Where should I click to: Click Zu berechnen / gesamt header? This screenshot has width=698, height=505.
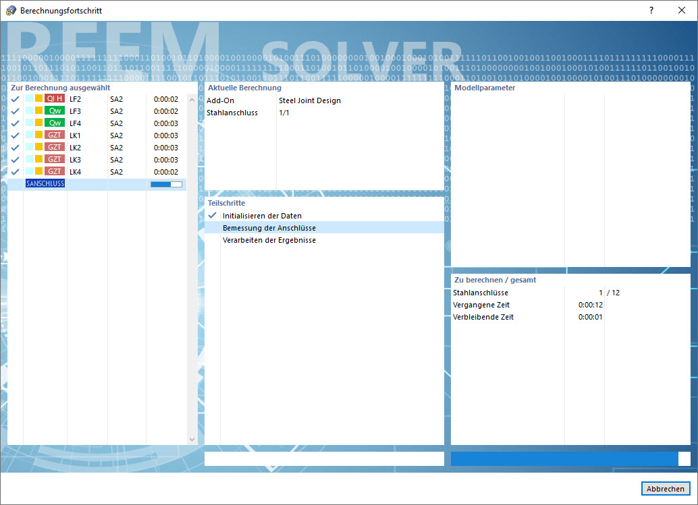tap(495, 280)
